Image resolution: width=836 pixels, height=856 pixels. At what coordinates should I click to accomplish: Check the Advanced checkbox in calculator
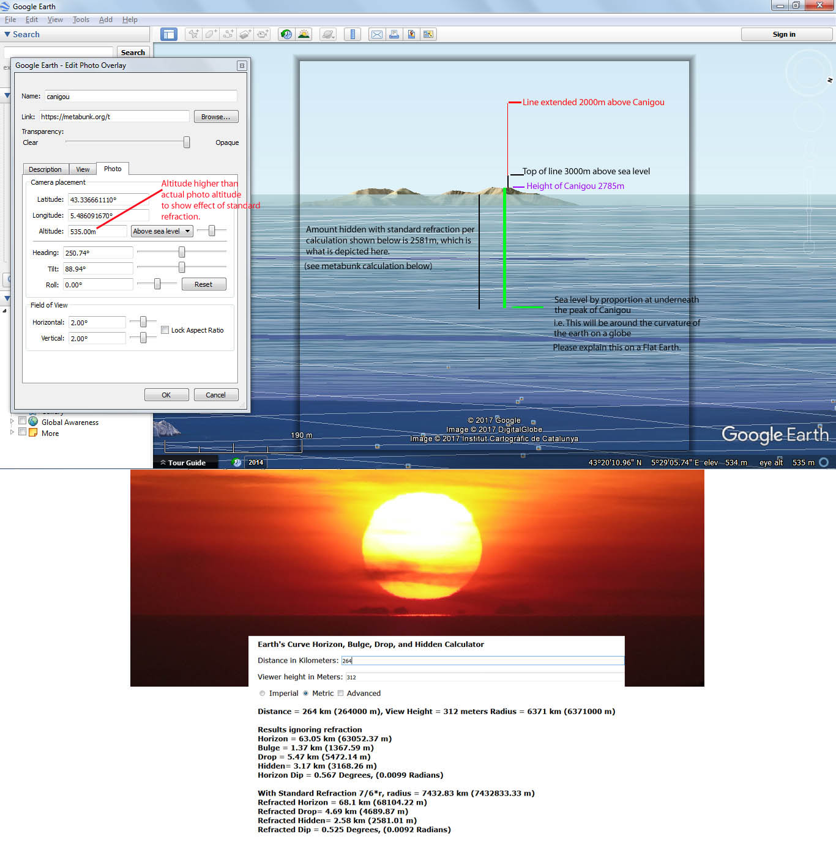point(340,693)
